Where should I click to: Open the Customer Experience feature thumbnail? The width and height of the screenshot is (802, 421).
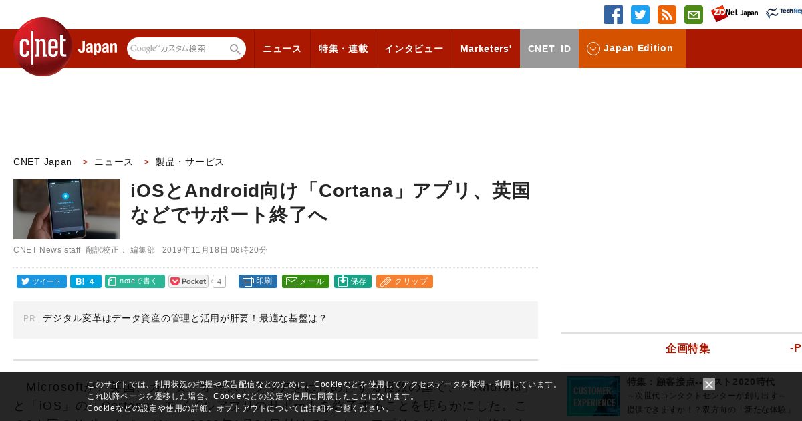(x=593, y=396)
